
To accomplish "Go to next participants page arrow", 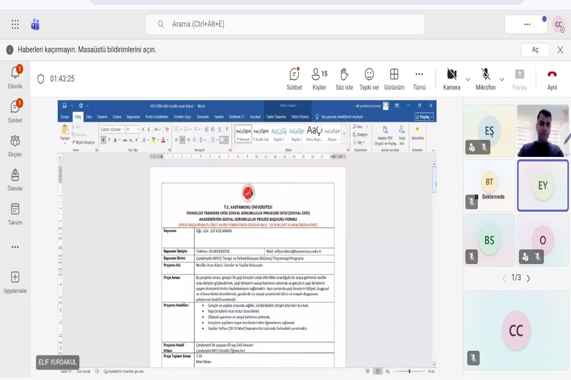I will pos(528,278).
